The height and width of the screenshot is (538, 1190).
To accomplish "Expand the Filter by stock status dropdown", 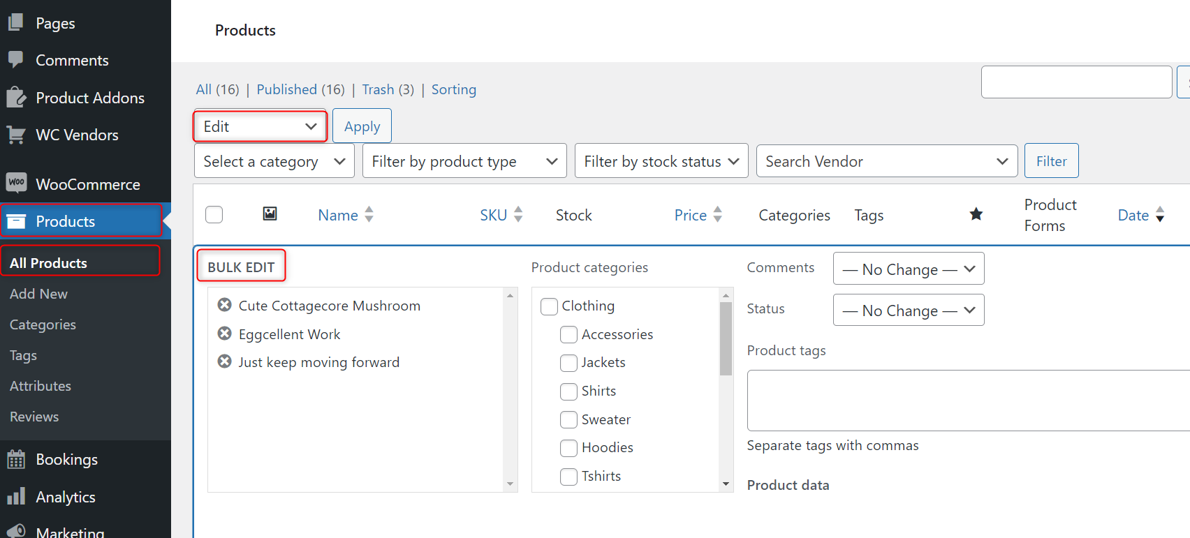I will pyautogui.click(x=661, y=161).
